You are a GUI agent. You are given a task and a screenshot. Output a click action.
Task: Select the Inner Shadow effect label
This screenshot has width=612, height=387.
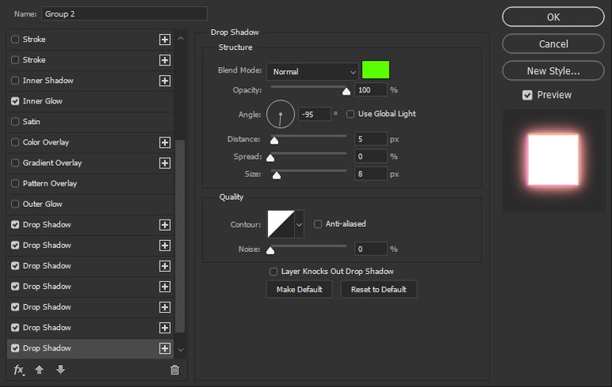click(48, 81)
